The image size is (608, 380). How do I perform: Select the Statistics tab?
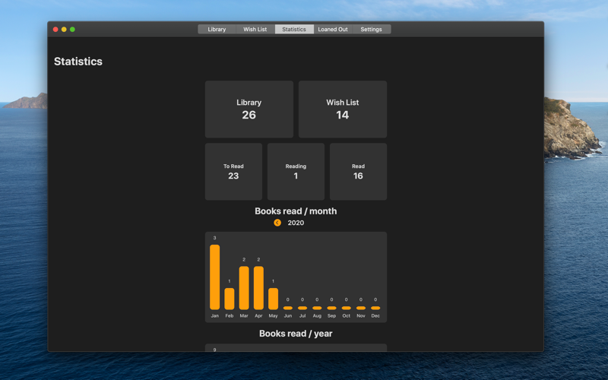(x=294, y=29)
